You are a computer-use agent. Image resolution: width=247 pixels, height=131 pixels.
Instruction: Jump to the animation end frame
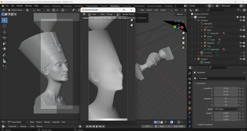tap(103, 126)
